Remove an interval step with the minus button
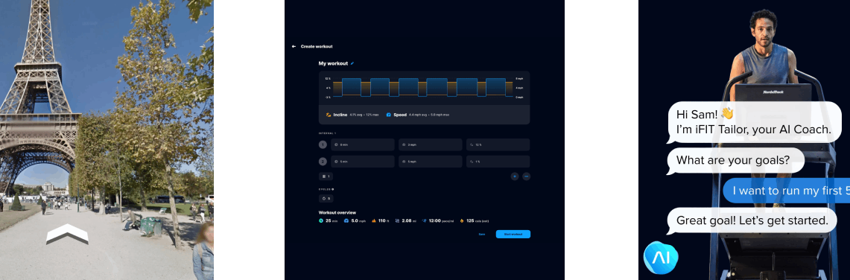The width and height of the screenshot is (850, 280). click(526, 176)
